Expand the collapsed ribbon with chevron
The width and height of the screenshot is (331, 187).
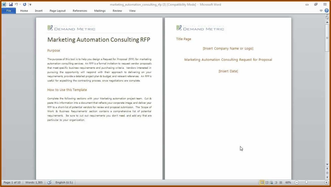point(321,11)
